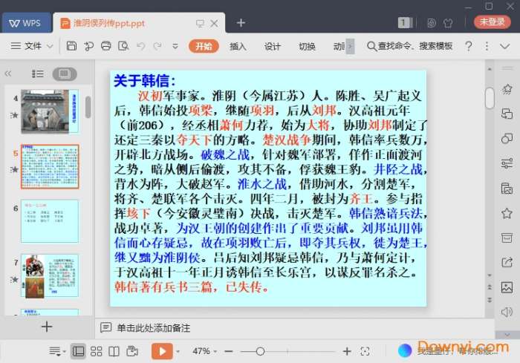The height and width of the screenshot is (363, 520).
Task: Select slide 7 thumbnail
Action: [x=50, y=275]
